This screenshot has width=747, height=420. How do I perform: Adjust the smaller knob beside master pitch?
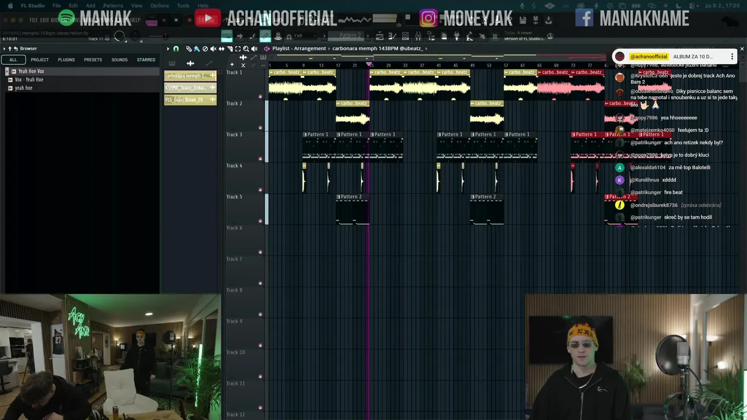135,36
